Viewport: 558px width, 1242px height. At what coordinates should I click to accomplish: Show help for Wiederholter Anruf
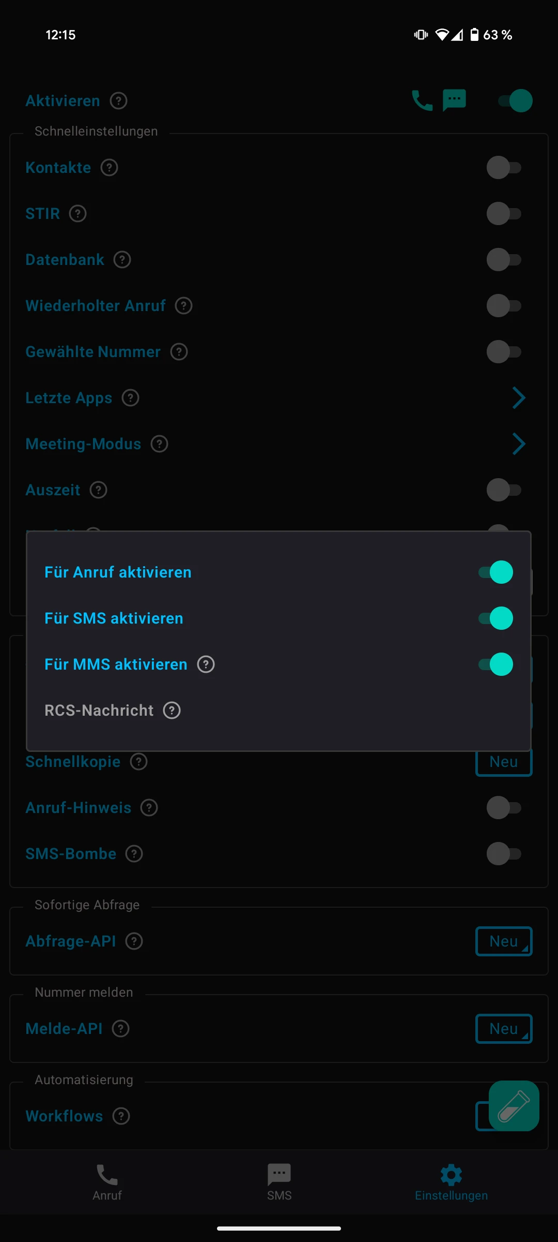183,305
